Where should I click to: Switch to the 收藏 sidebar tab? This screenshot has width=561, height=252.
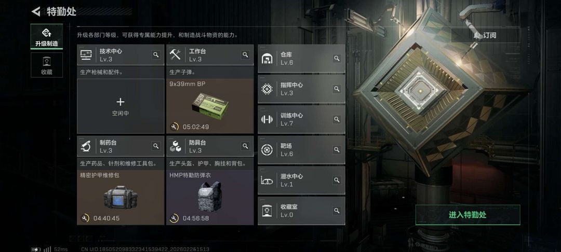tap(47, 65)
